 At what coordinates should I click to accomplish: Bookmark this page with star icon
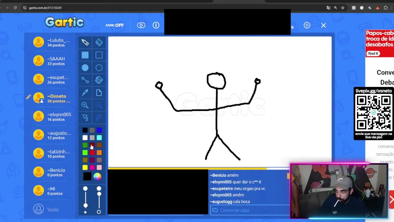[x=343, y=8]
